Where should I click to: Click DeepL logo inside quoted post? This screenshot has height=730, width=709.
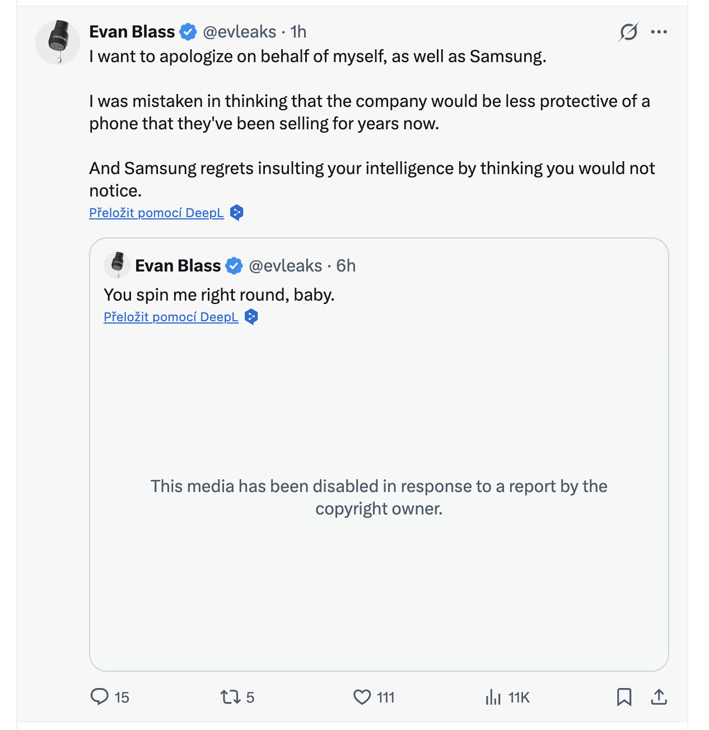(x=251, y=317)
